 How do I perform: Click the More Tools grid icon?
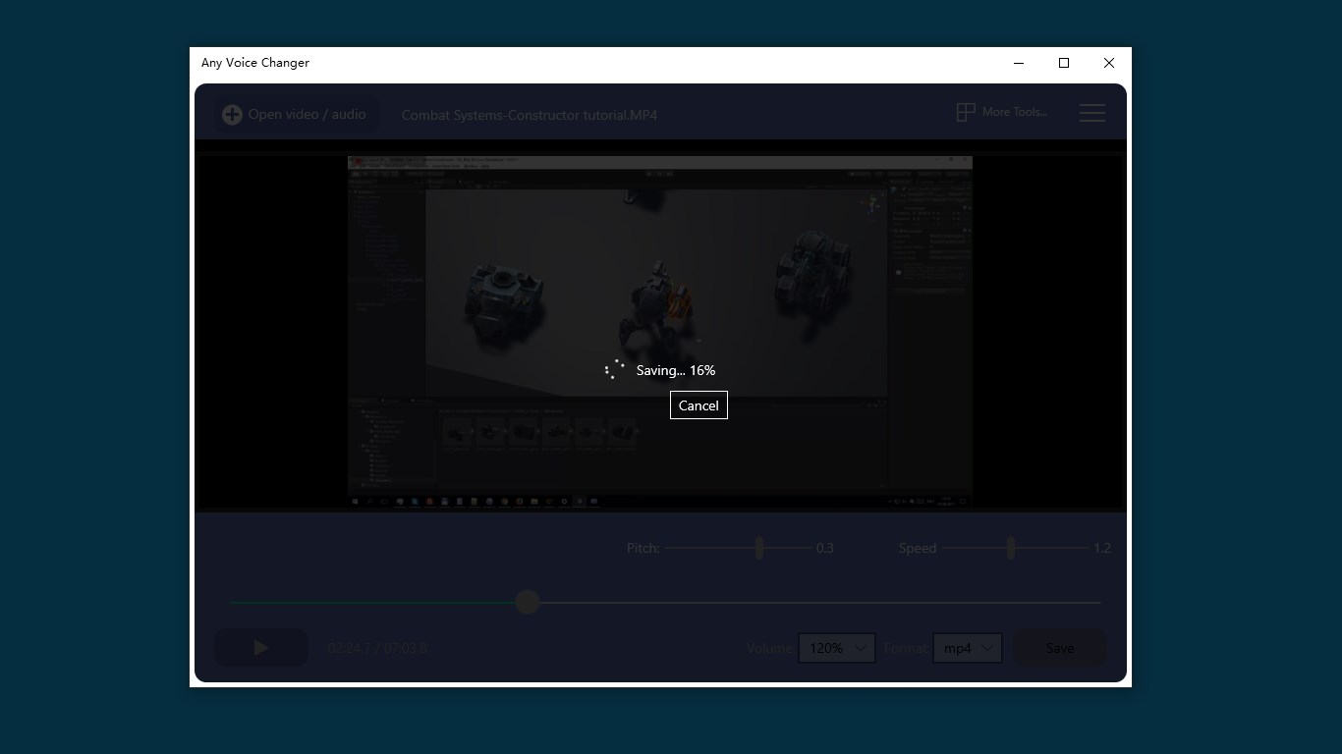click(x=965, y=111)
